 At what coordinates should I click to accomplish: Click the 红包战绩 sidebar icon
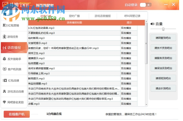coord(5,81)
